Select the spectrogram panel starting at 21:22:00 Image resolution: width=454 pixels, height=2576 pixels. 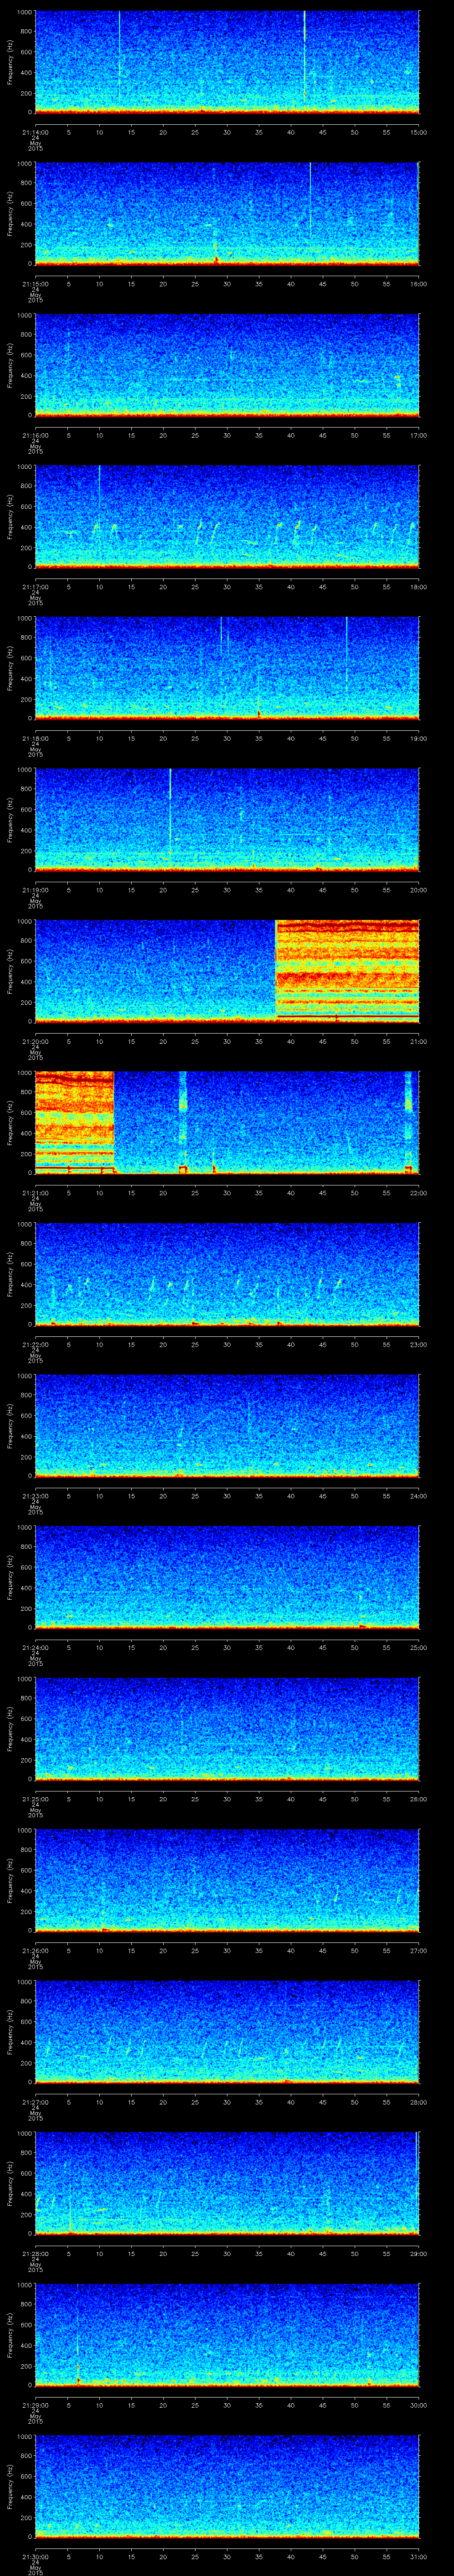[227, 1274]
